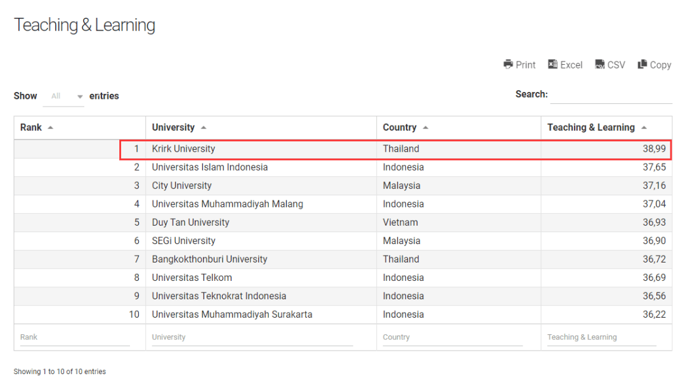Click Universitas Muhammadiyah Surakarta entry
This screenshot has height=383, width=685.
pos(232,315)
